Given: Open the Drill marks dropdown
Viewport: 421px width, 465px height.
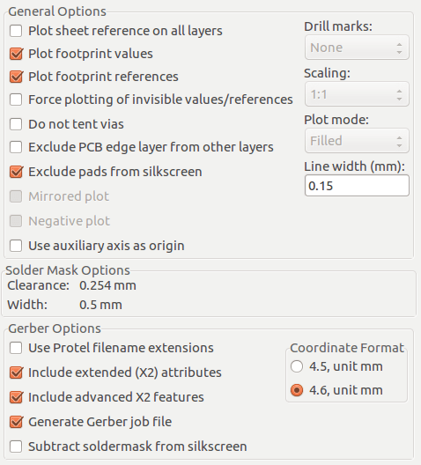Looking at the screenshot, I should (x=357, y=48).
